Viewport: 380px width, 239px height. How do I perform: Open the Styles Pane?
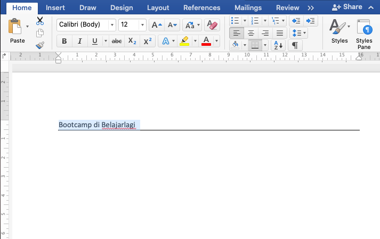(364, 35)
